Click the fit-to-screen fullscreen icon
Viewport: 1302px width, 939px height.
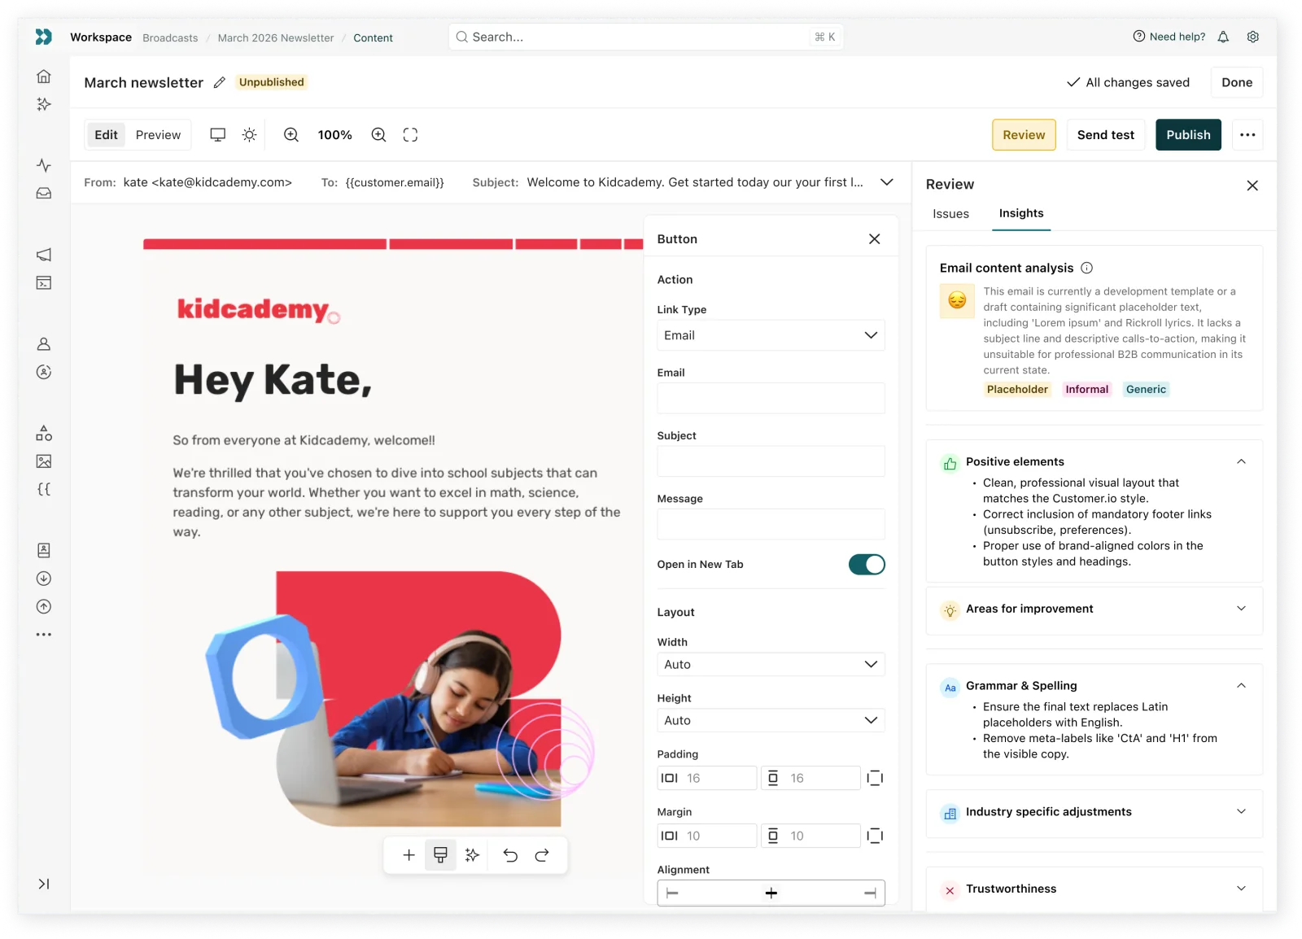click(x=411, y=135)
